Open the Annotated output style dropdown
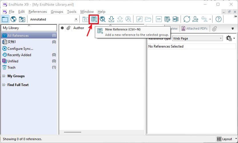238x143 pixels. [x=76, y=19]
